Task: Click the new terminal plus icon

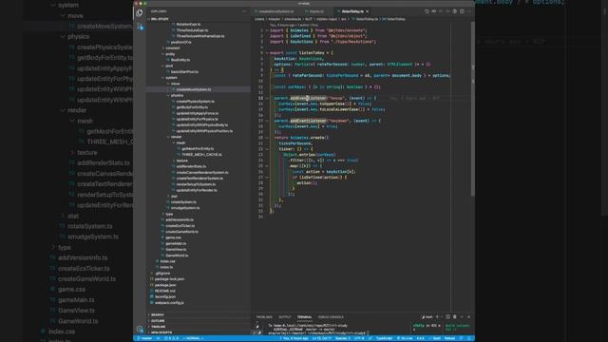Action: pyautogui.click(x=437, y=316)
